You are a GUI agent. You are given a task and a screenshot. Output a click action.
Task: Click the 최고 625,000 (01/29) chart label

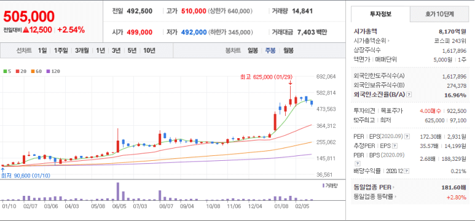click(265, 77)
